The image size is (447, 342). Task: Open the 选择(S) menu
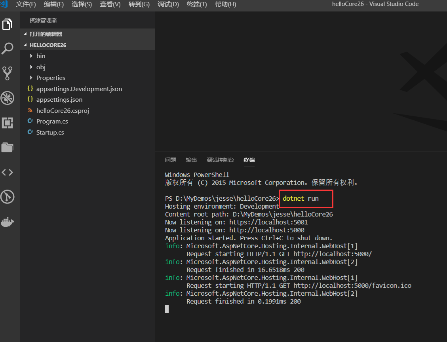point(82,4)
